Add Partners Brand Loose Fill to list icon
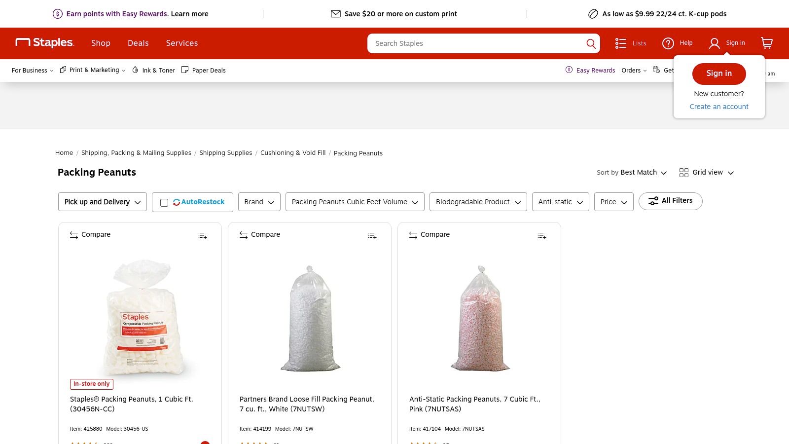Image resolution: width=789 pixels, height=444 pixels. point(372,236)
